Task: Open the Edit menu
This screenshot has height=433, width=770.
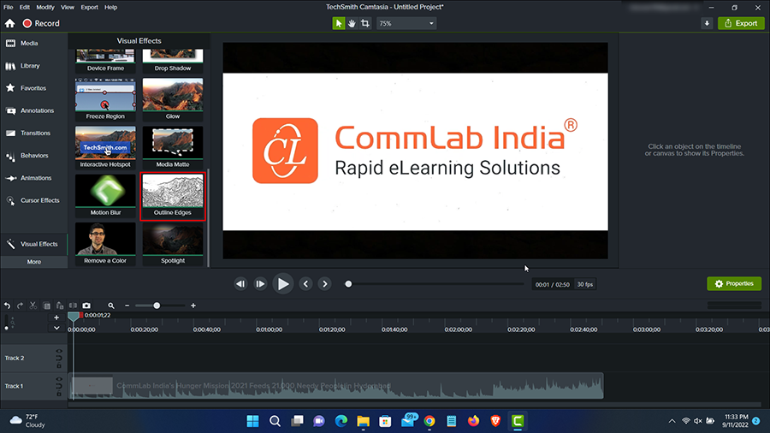Action: pyautogui.click(x=25, y=7)
